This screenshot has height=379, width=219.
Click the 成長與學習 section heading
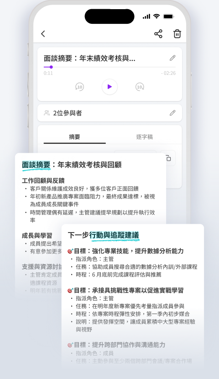tap(37, 236)
